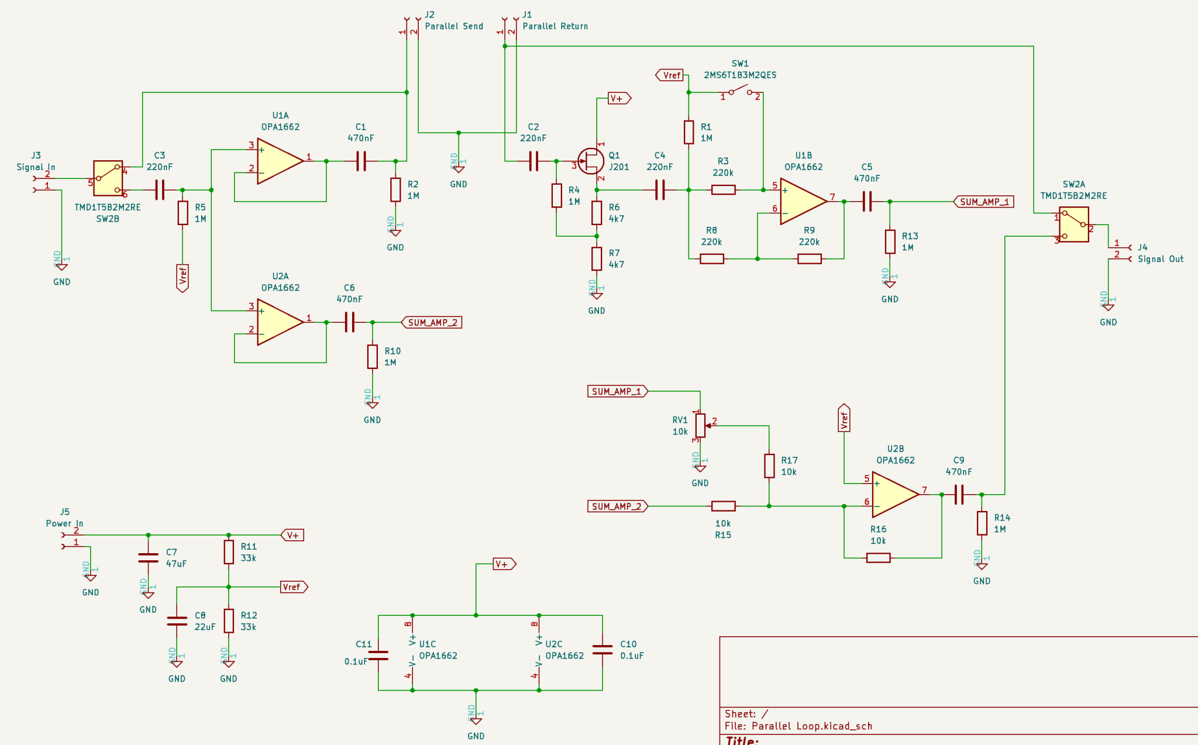This screenshot has width=1198, height=745.
Task: Click the U1C OPA1662 power unit label
Action: 438,650
